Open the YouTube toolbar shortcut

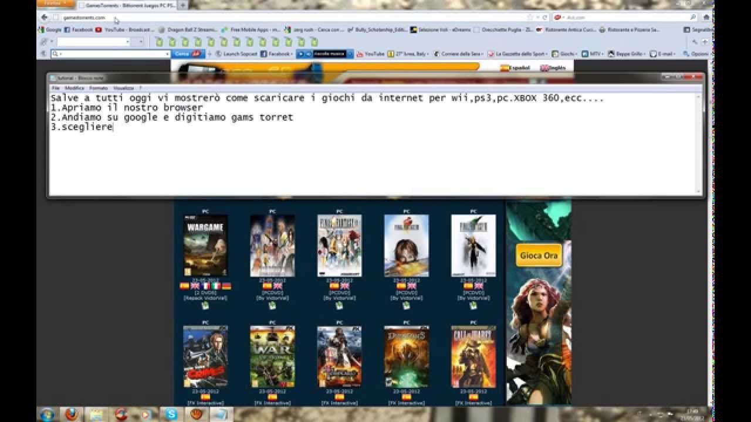click(x=370, y=54)
